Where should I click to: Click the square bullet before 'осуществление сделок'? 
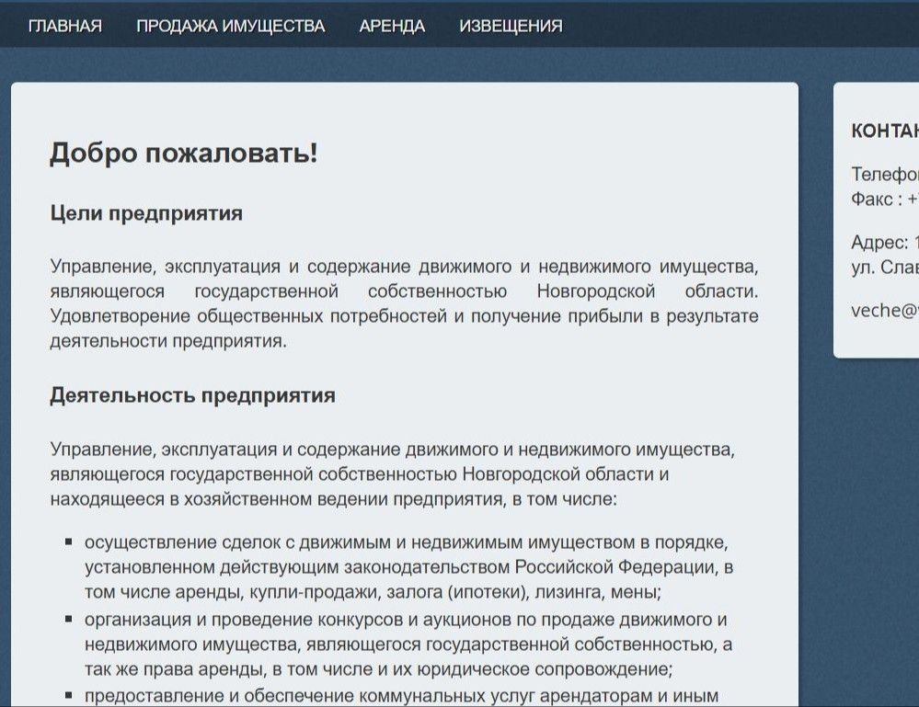click(x=69, y=542)
